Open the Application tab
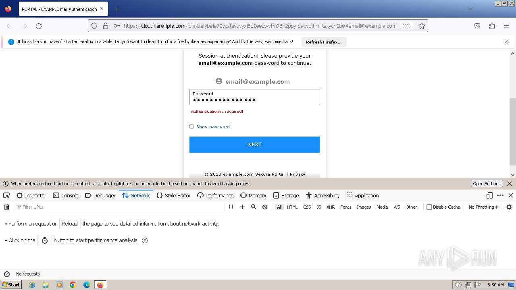 pos(362,195)
